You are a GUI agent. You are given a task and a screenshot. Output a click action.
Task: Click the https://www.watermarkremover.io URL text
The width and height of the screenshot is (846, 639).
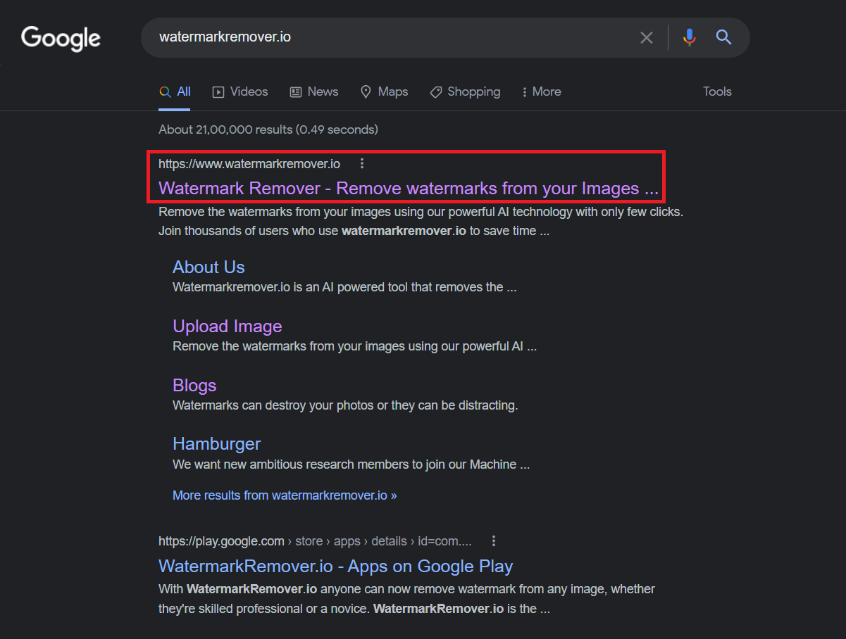point(249,164)
